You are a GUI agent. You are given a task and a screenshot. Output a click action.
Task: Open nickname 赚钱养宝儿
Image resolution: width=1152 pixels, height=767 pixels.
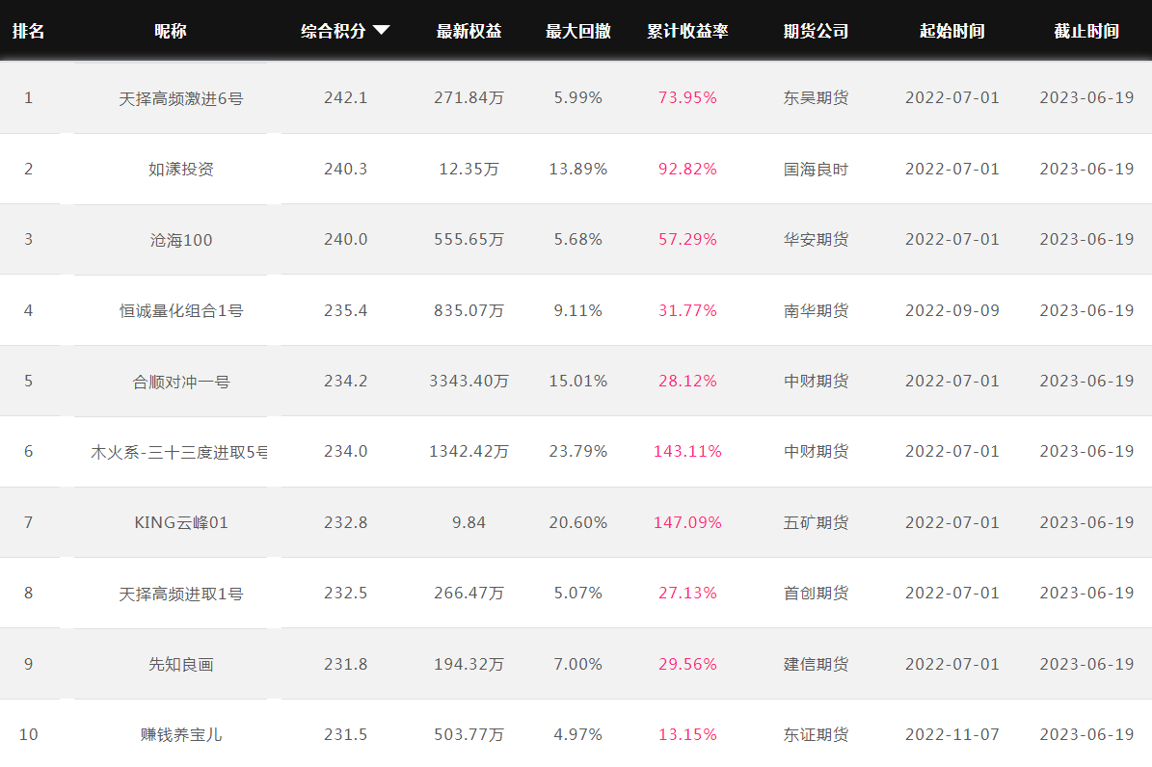(180, 734)
